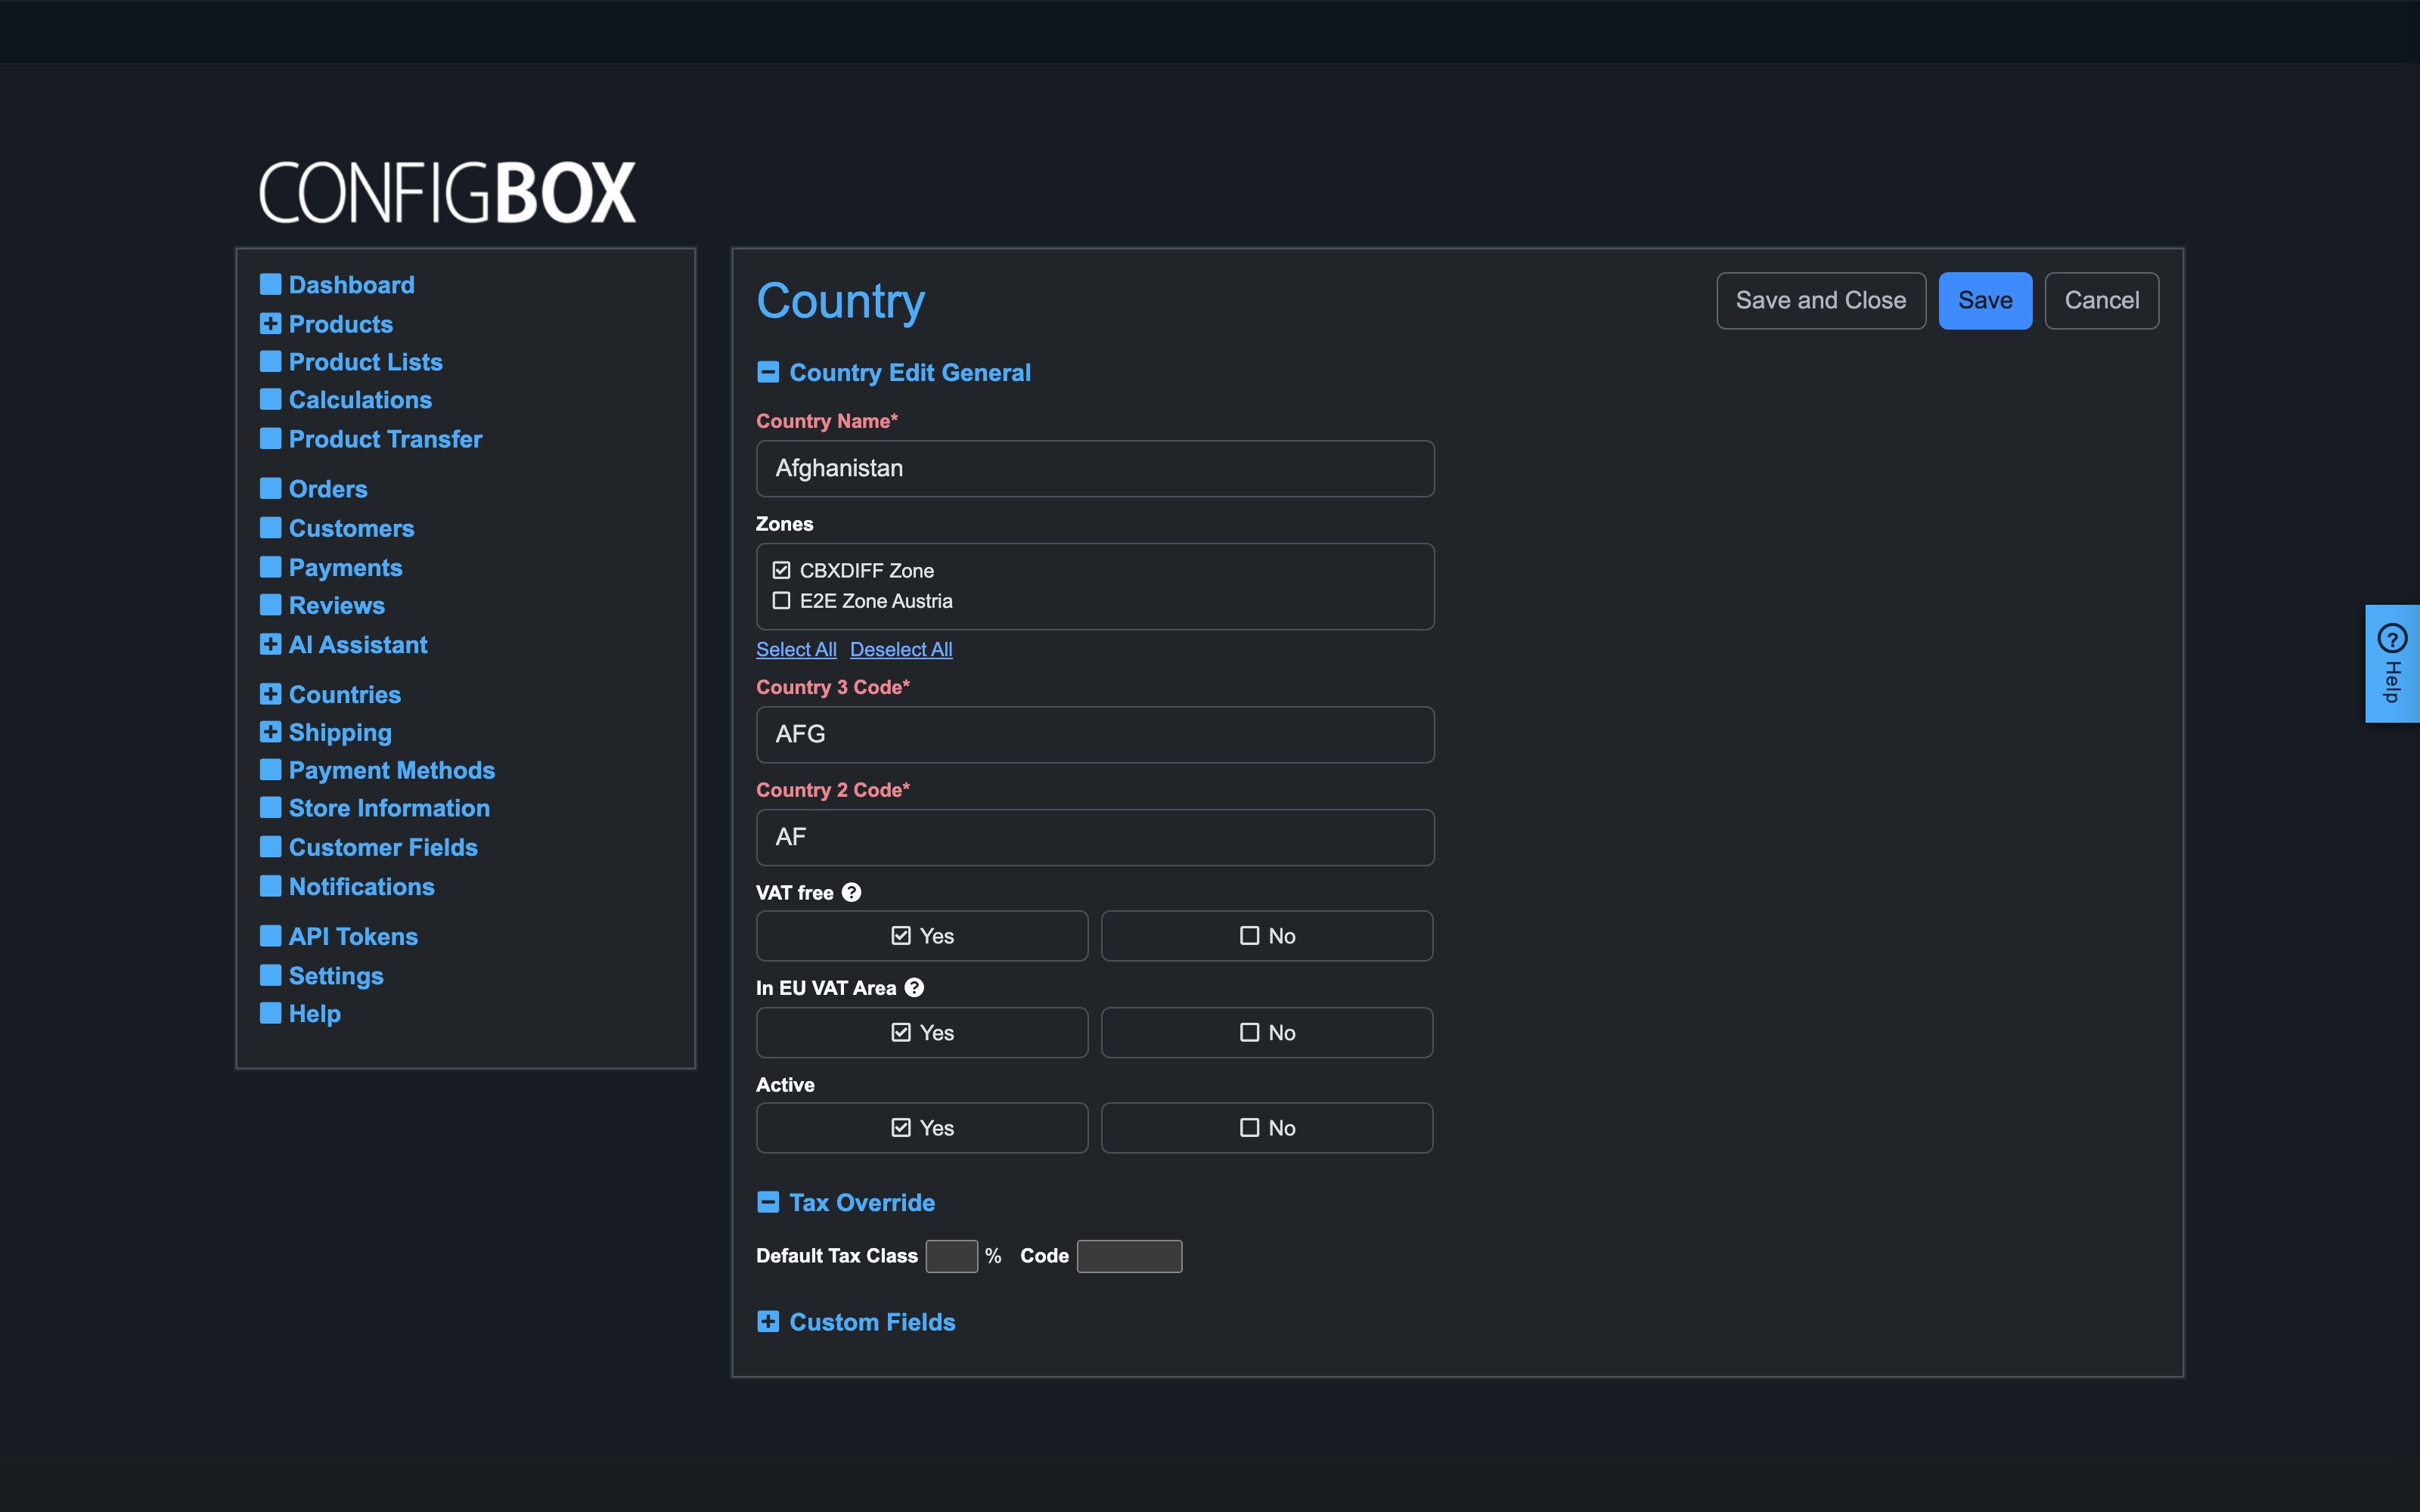Click the CONFIGBOX logo
This screenshot has height=1512, width=2420.
point(447,192)
